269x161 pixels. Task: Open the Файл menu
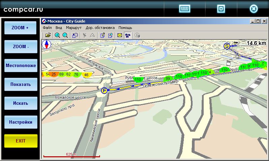(x=47, y=28)
